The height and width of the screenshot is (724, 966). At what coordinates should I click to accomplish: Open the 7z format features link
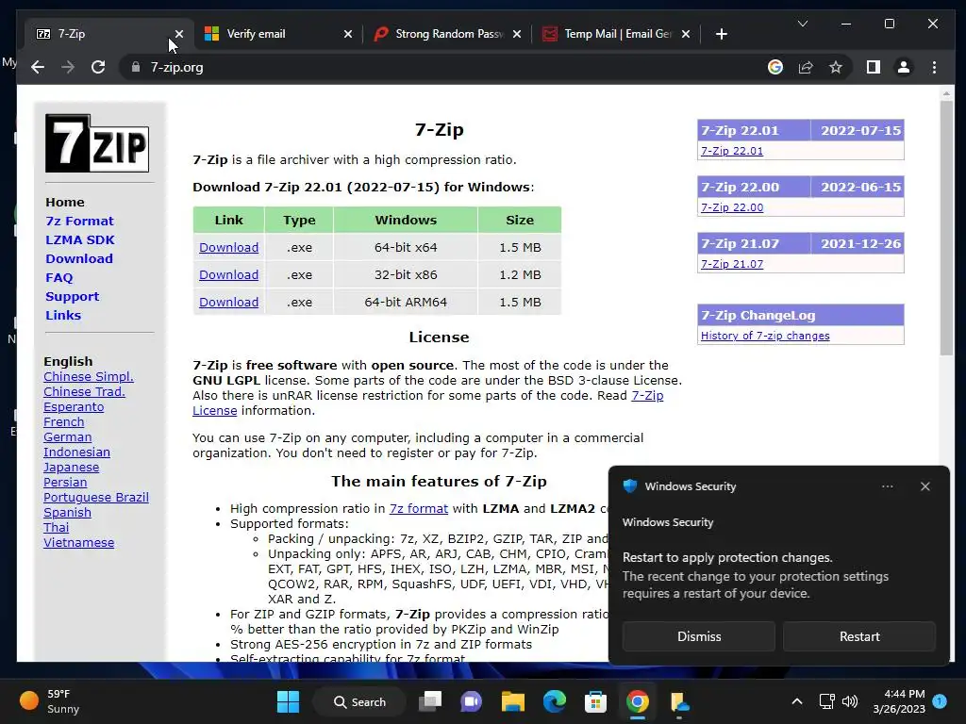coord(418,508)
